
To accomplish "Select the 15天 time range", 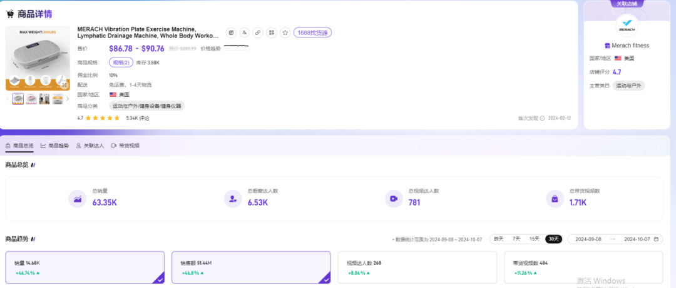I will pyautogui.click(x=534, y=239).
